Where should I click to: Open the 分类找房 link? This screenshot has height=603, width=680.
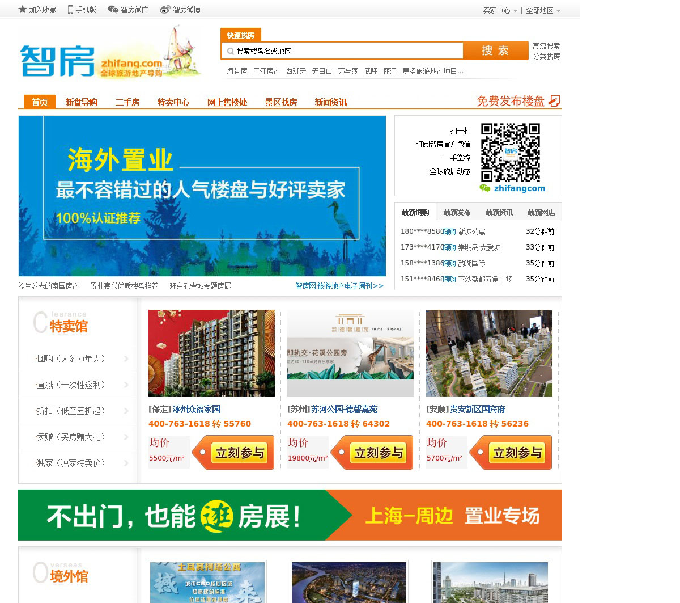coord(546,56)
